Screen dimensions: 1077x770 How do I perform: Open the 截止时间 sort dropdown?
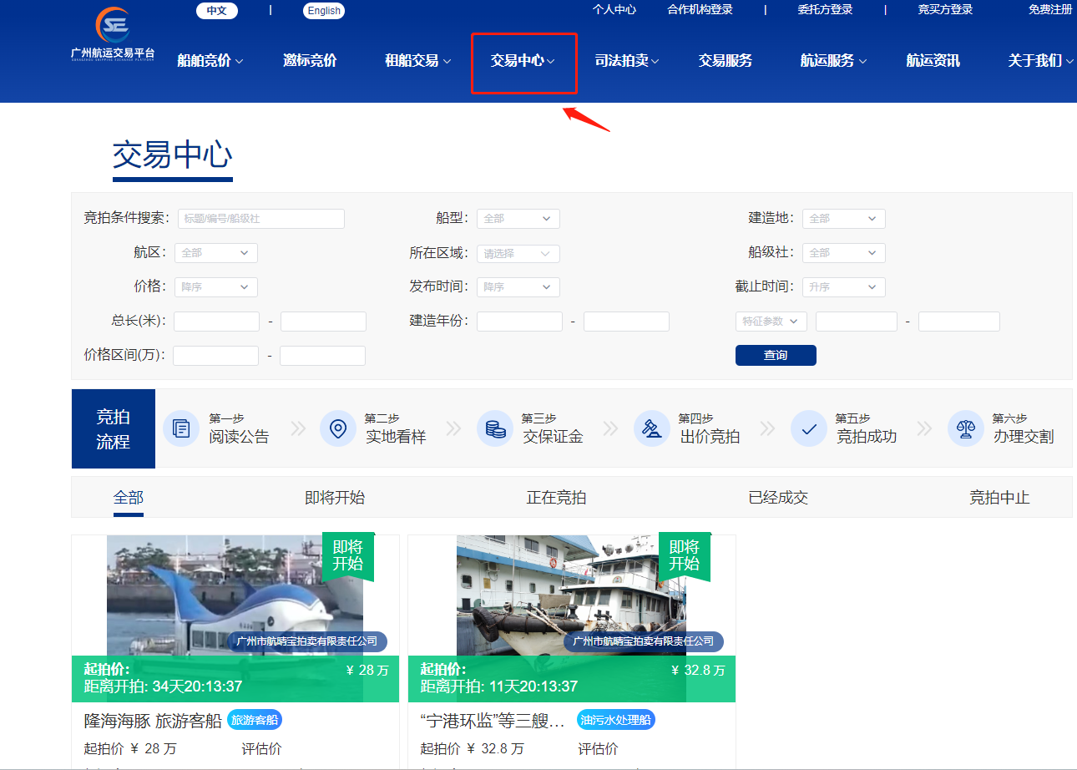(x=844, y=287)
